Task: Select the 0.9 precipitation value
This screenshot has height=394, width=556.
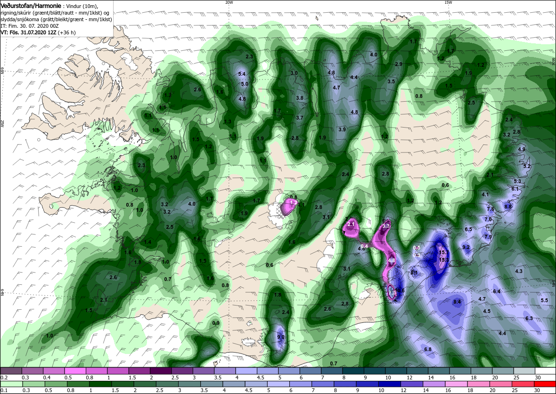Action: [x=216, y=323]
